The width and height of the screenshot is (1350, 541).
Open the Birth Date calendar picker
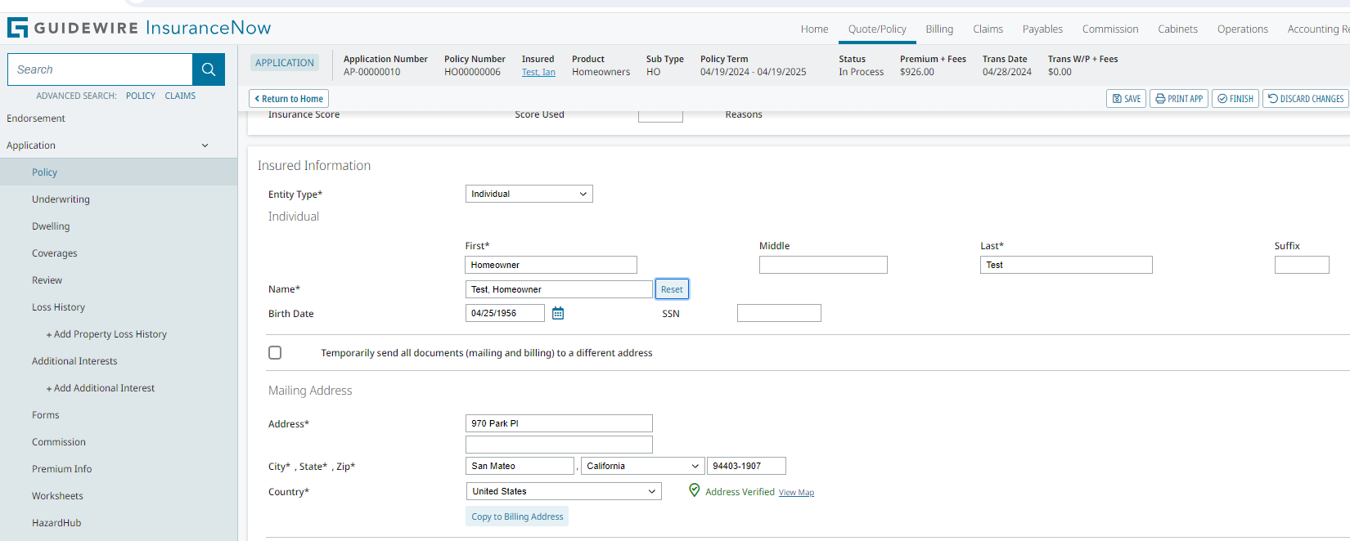[558, 313]
